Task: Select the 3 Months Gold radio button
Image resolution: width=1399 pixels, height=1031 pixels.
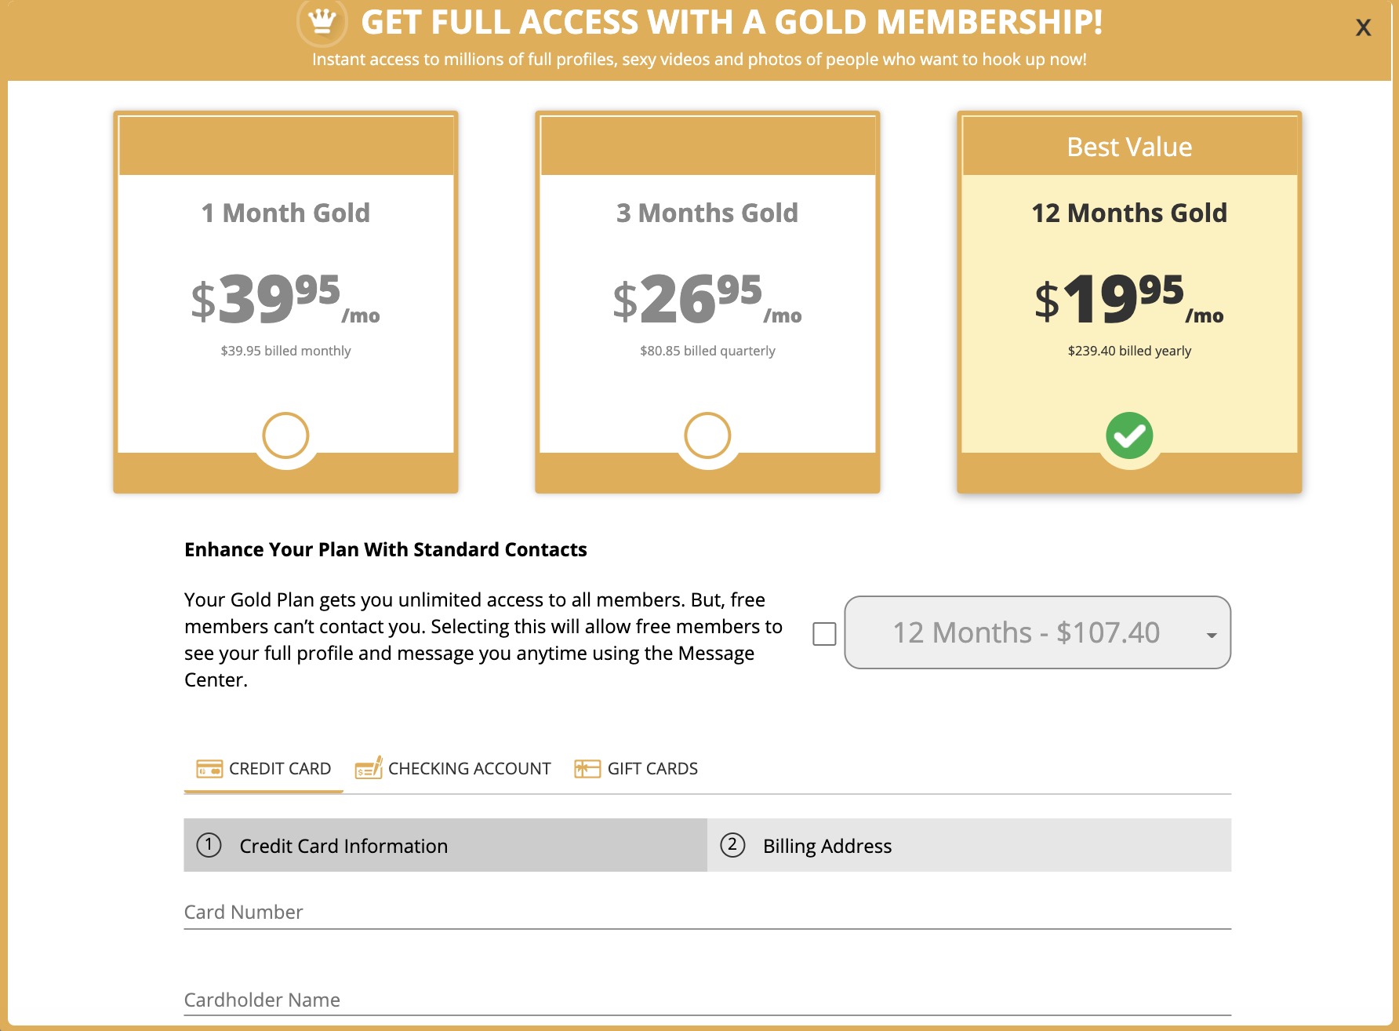Action: [707, 435]
